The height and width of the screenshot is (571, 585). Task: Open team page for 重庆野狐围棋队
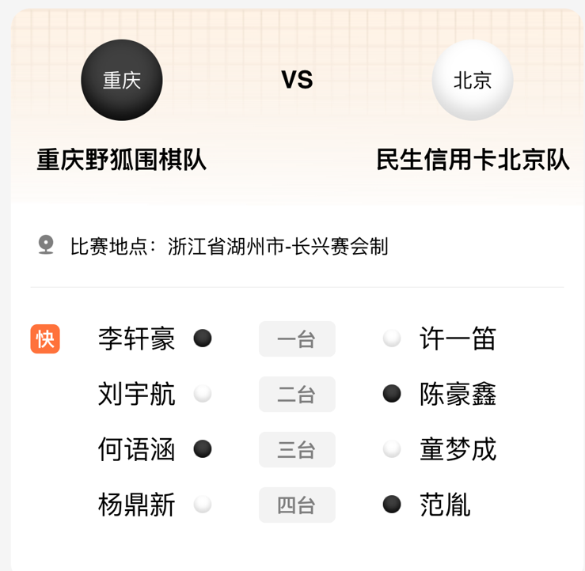point(122,160)
